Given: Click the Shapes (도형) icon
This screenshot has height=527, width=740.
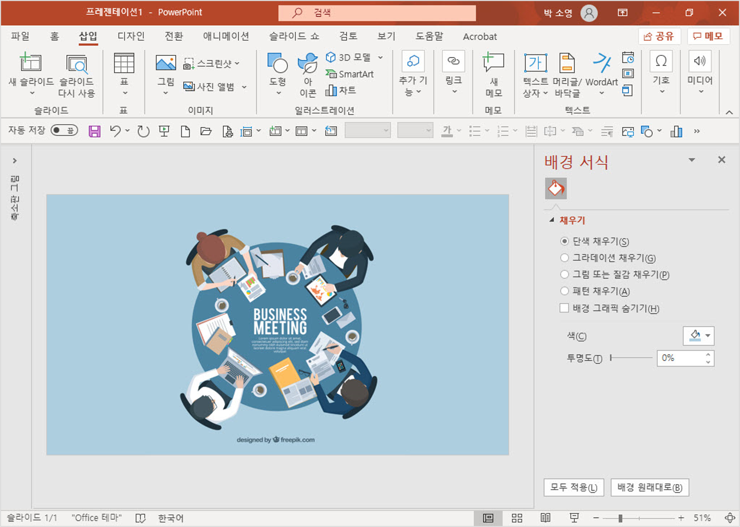Looking at the screenshot, I should pos(277,63).
